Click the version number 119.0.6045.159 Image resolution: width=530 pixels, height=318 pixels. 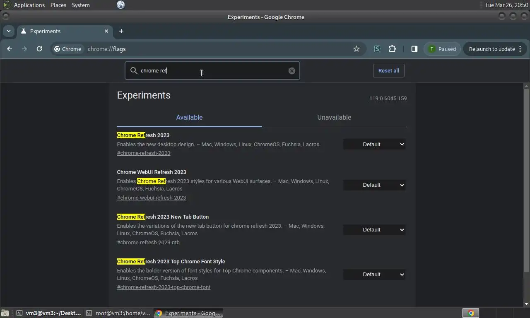(x=388, y=99)
